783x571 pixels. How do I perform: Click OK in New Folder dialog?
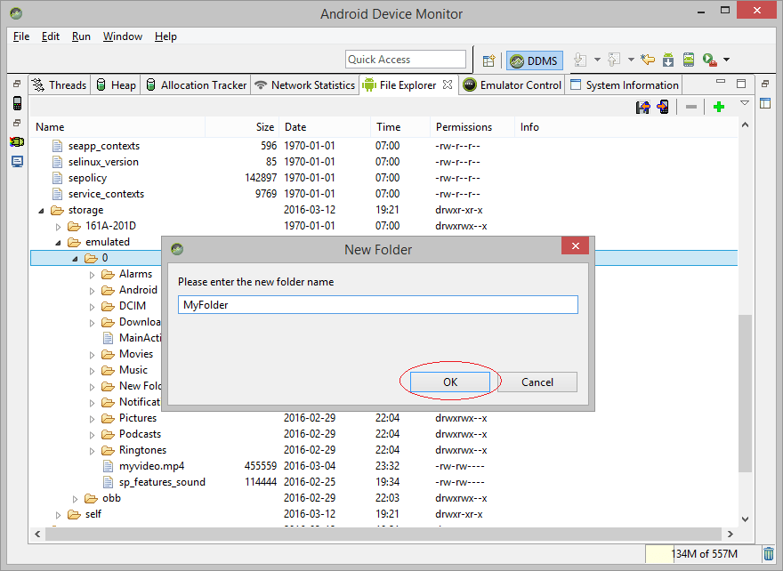click(x=450, y=382)
